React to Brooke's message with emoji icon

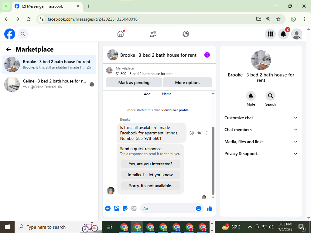(192, 133)
